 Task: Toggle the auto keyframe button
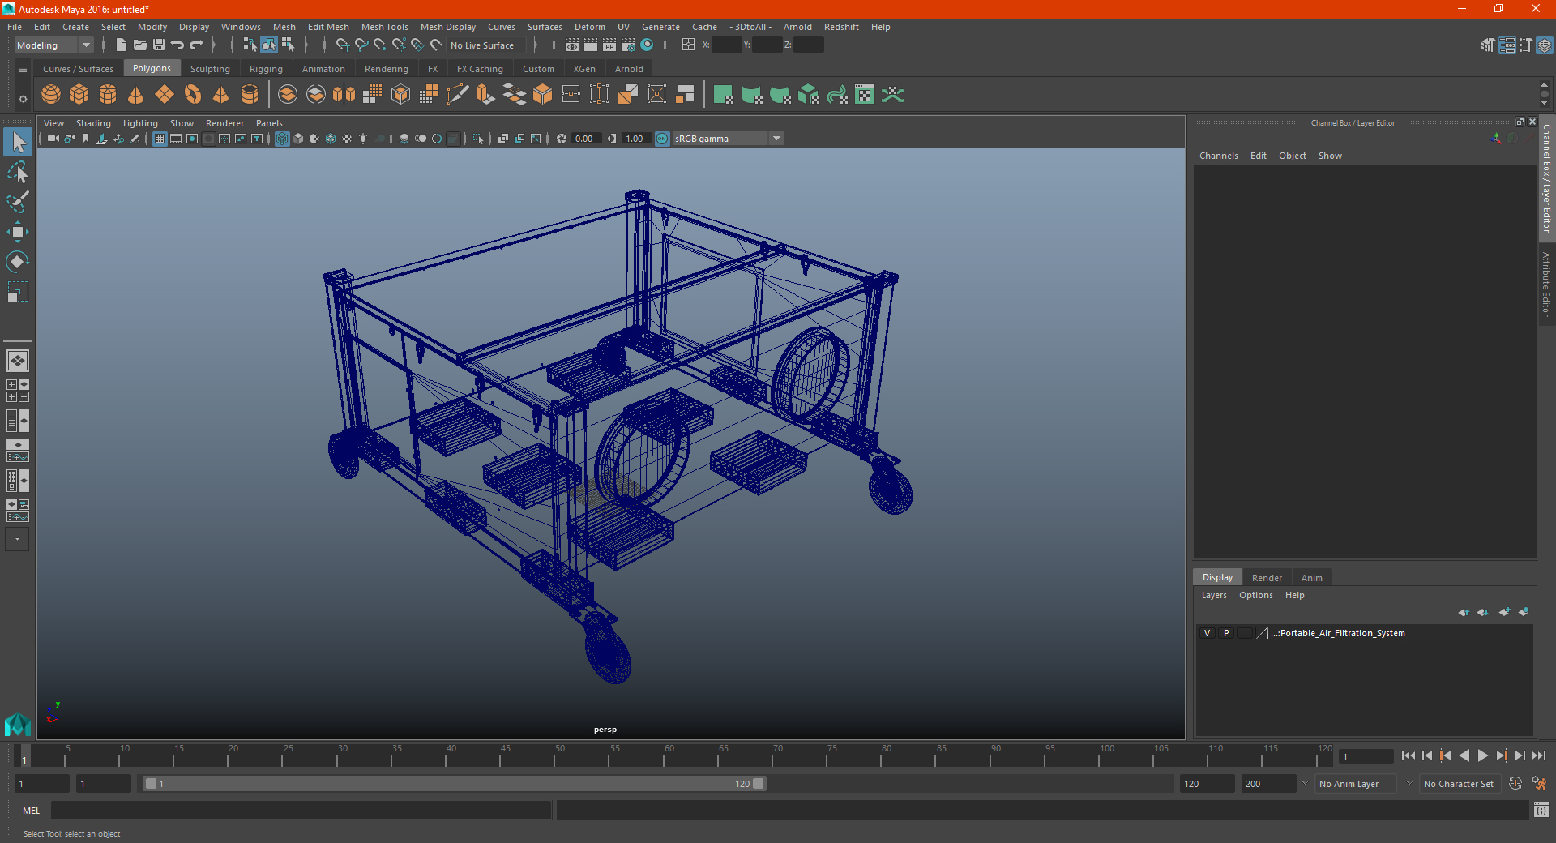pos(1515,784)
